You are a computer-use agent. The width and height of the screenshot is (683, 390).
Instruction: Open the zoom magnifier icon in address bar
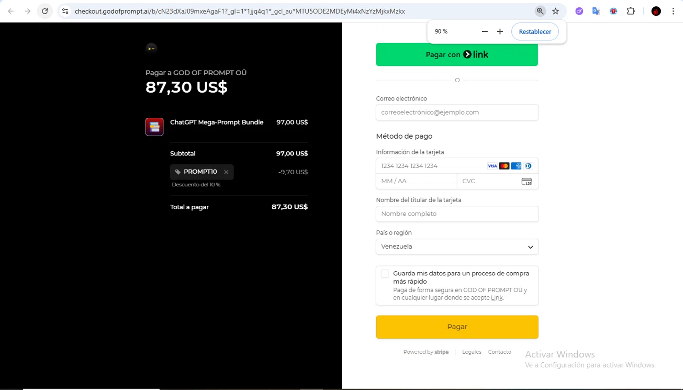click(540, 11)
